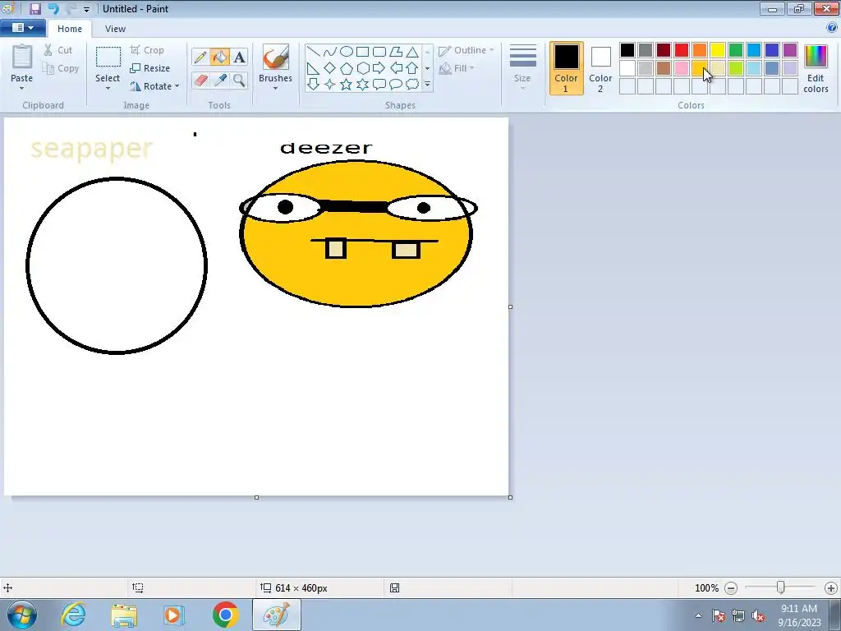Choose the Triangle shape
Viewport: 841px width, 631px height.
coord(412,52)
